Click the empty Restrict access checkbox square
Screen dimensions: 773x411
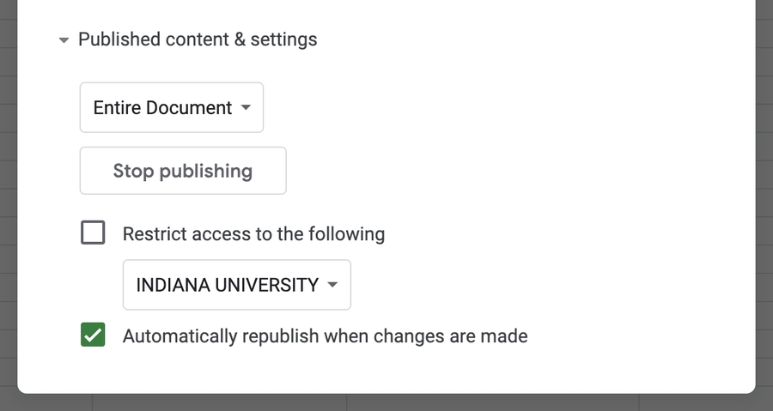(93, 233)
